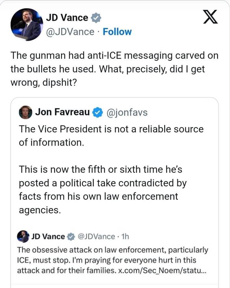Click JD Vance name in nested tweet
230x288 pixels.
click(48, 236)
